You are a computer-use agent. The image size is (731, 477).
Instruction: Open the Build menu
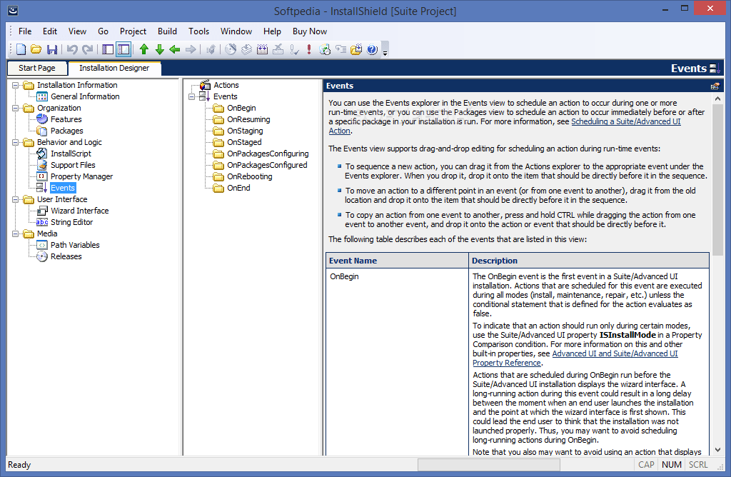coord(167,31)
